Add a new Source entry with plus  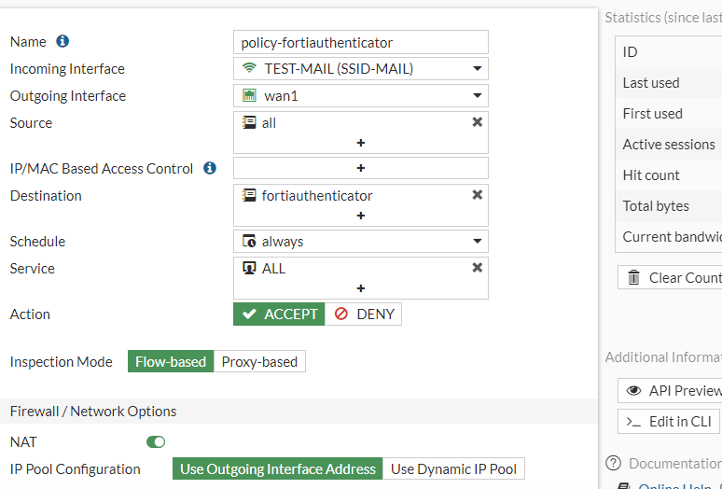click(x=360, y=143)
